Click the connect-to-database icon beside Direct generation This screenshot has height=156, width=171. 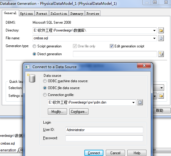coord(161,54)
